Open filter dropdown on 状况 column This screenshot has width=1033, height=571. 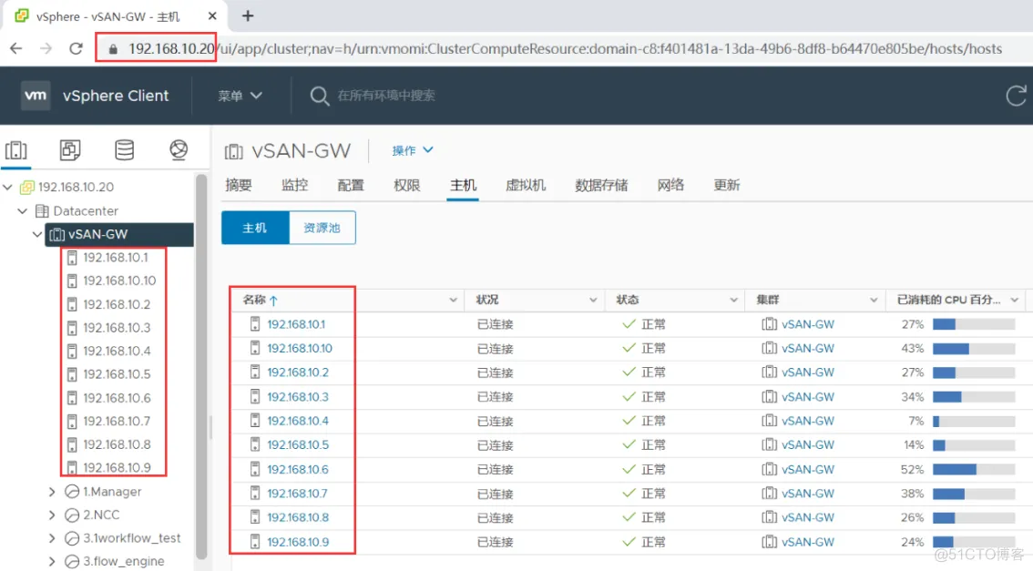click(593, 300)
